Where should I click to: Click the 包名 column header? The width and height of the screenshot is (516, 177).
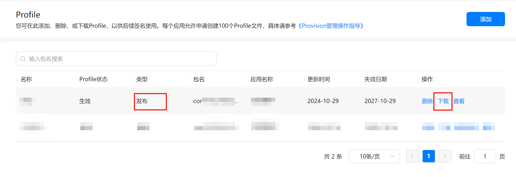pos(199,79)
